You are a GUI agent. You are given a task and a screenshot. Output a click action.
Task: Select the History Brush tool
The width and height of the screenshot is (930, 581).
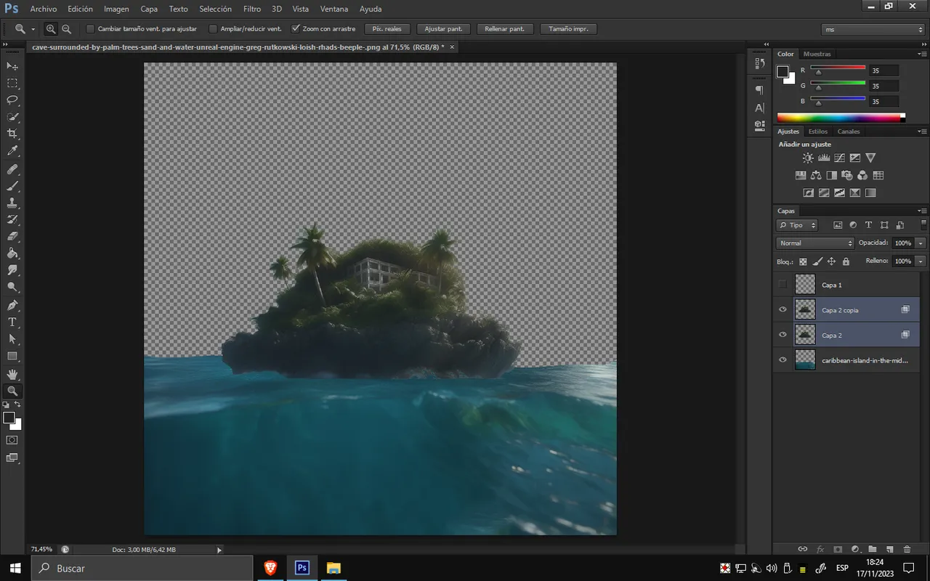(12, 219)
